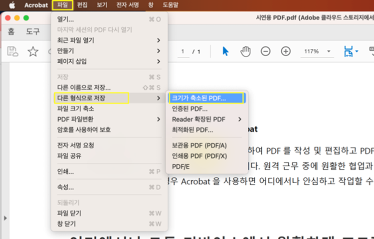Open the 창 menu
This screenshot has width=374, height=239.
tap(151, 5)
